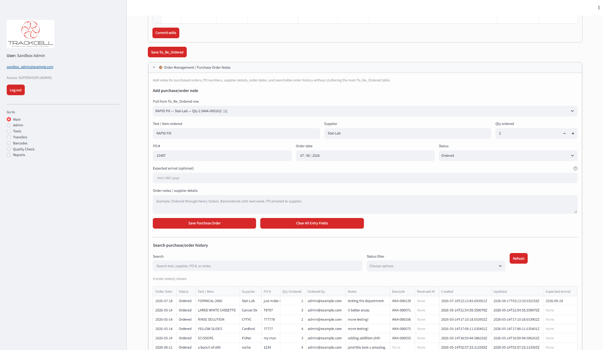
Task: Click the 2026-09-24 expected arrival cell
Action: point(560,301)
